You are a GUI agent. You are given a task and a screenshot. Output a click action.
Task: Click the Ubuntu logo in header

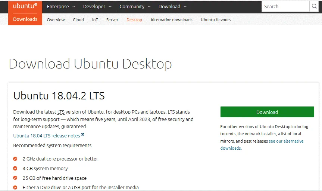click(x=25, y=6)
